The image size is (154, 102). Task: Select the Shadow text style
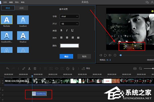click(x=23, y=36)
